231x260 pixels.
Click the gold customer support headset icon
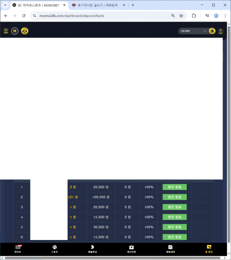pos(25,31)
